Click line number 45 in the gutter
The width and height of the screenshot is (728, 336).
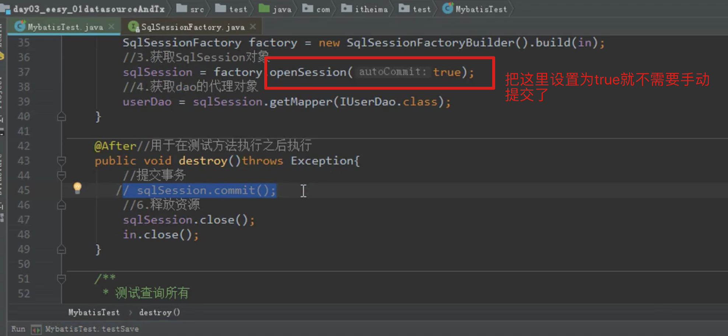pyautogui.click(x=24, y=190)
